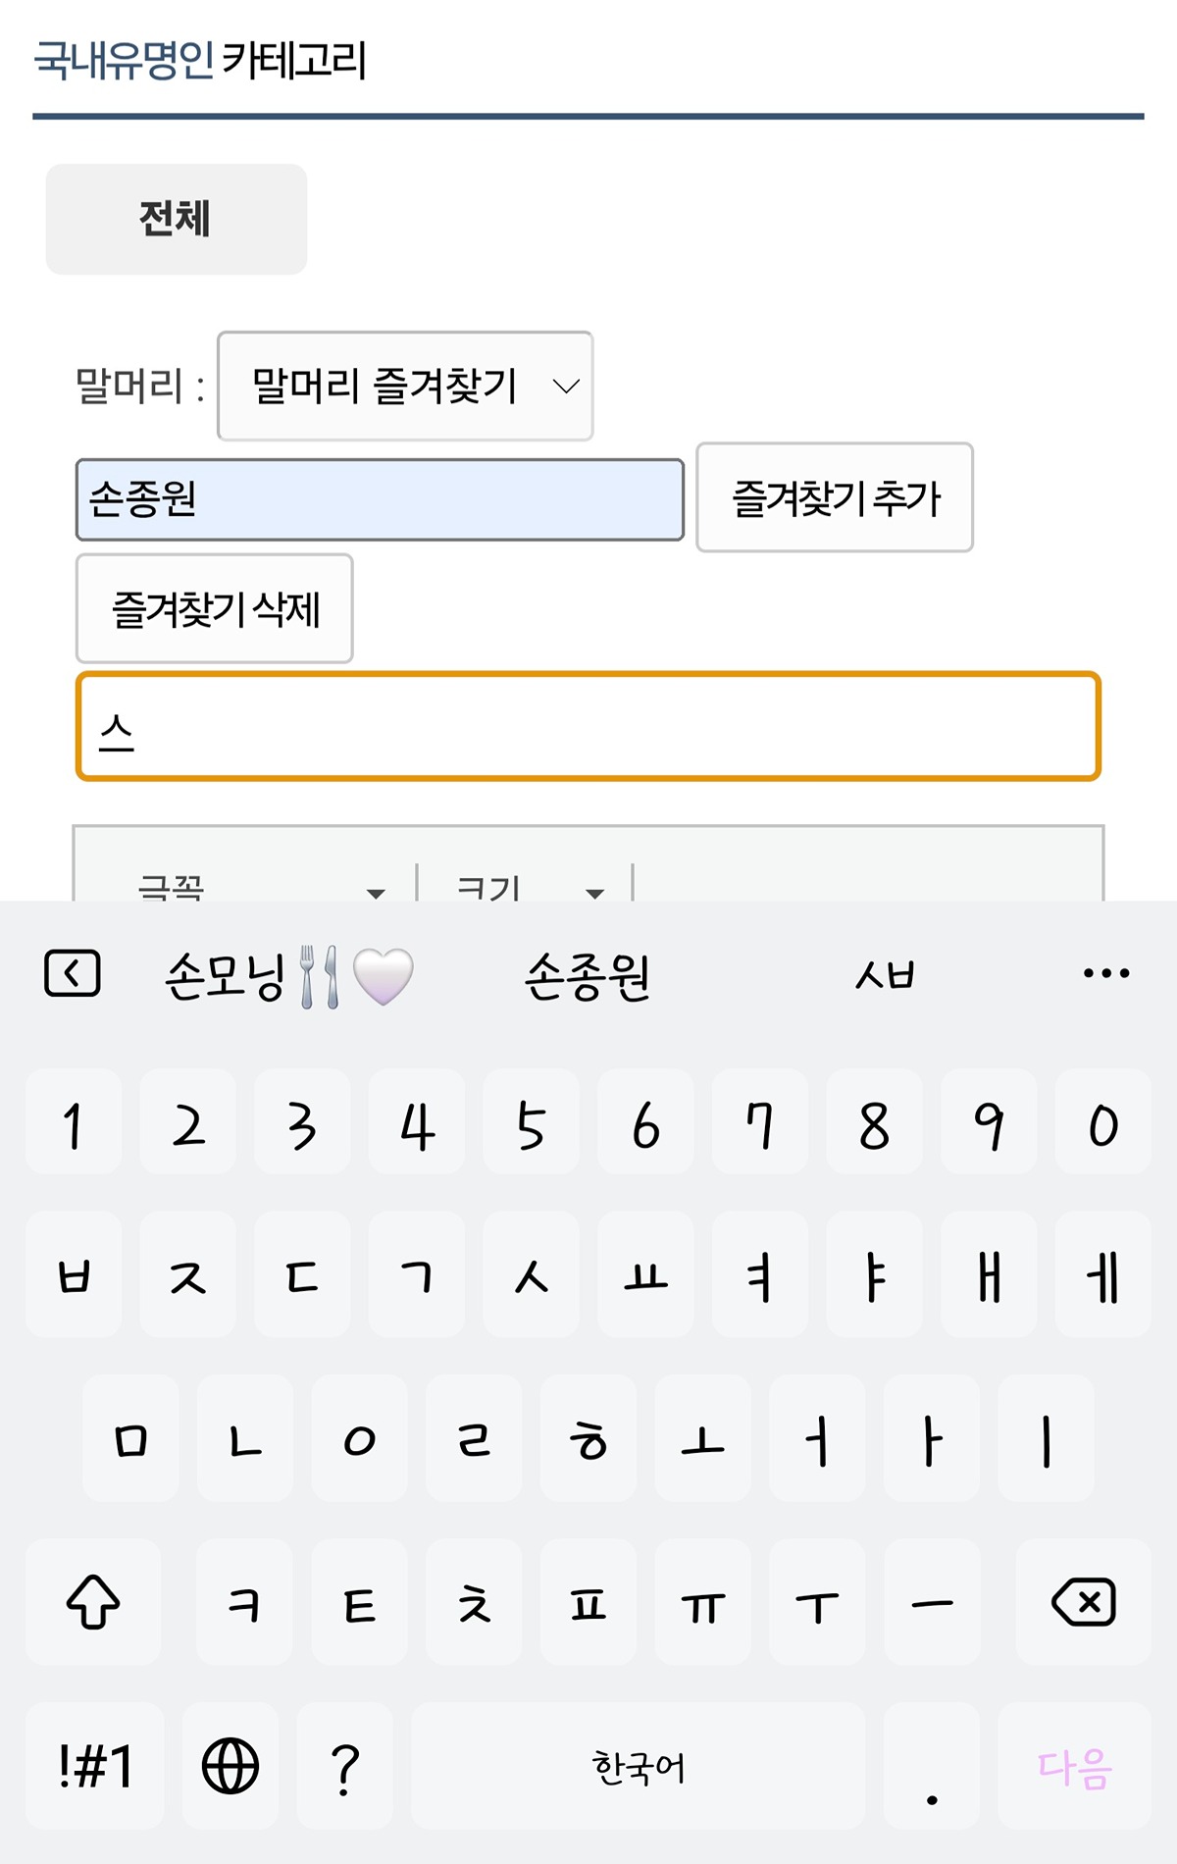
Task: Tap the ㅠ key
Action: [x=703, y=1602]
